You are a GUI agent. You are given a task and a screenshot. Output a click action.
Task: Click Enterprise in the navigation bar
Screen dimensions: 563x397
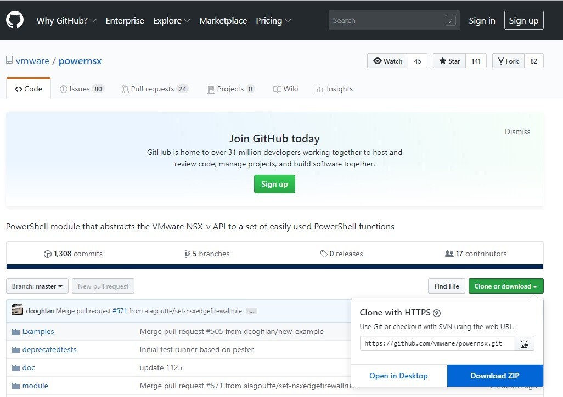125,21
